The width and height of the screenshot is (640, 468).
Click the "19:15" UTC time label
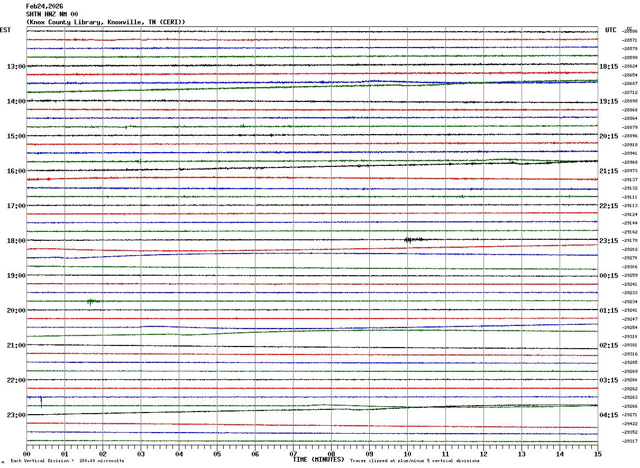click(609, 101)
